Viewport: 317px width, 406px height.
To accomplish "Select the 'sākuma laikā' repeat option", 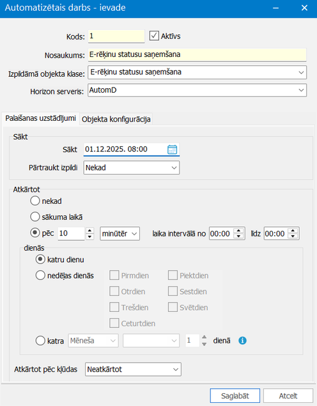I will click(x=35, y=217).
